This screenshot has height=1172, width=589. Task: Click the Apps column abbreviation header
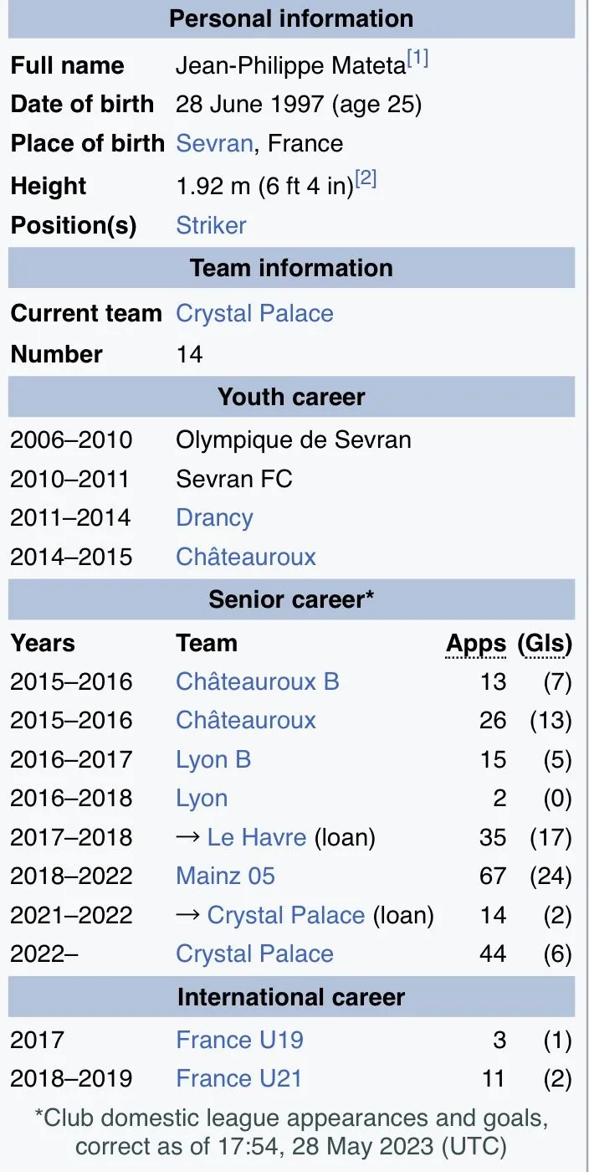476,644
